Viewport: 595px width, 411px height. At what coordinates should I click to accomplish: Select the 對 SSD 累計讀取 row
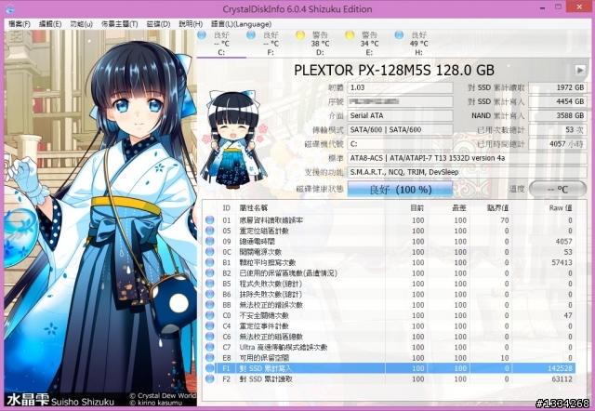click(x=389, y=378)
